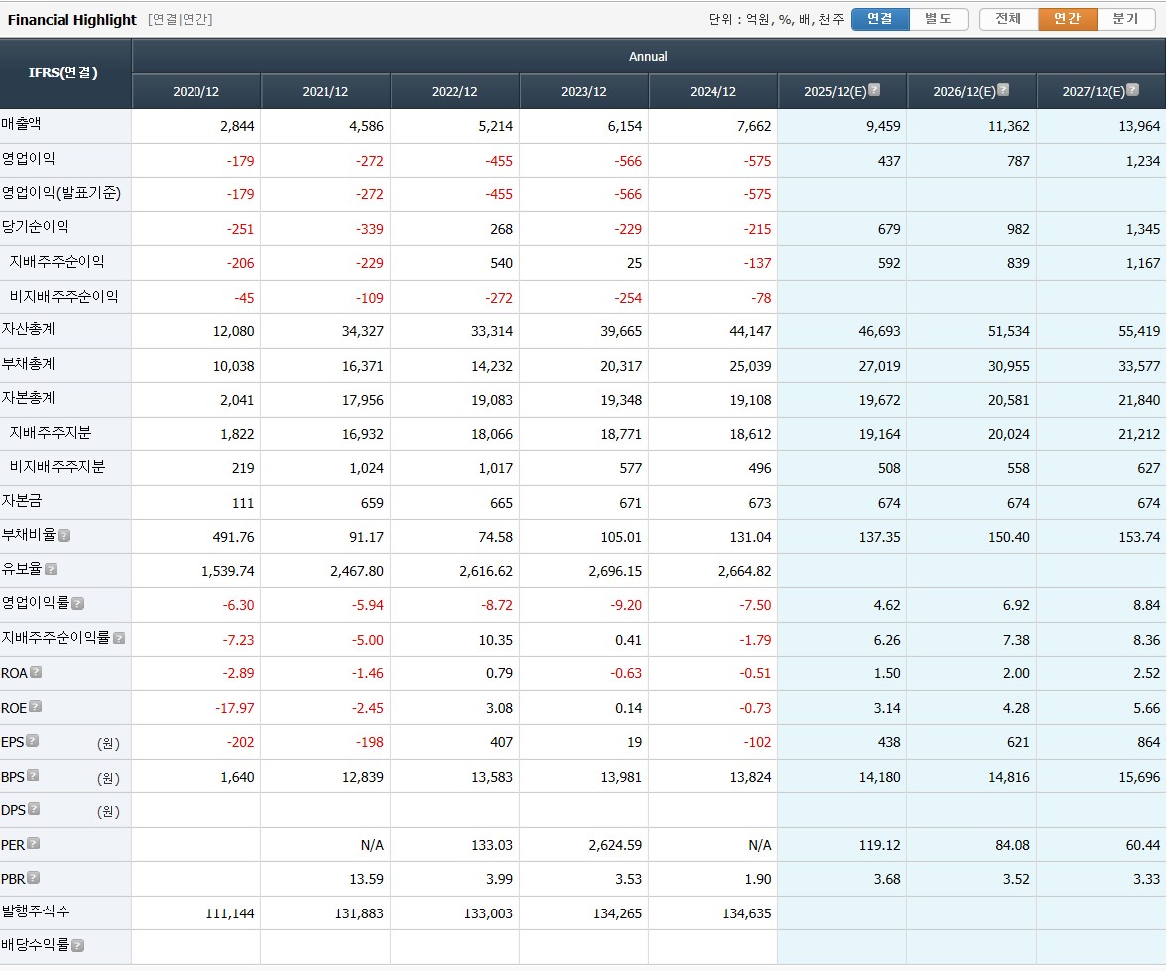This screenshot has width=1169, height=971.
Task: Click the 매출액 row label
Action: [x=22, y=124]
